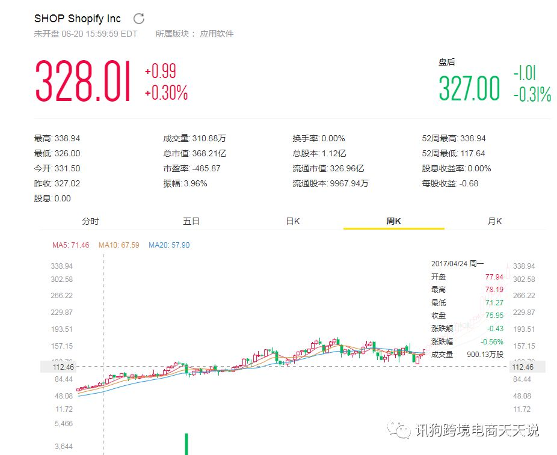Click the tall green volume bar
Screen dimensions: 557x455
click(x=186, y=444)
